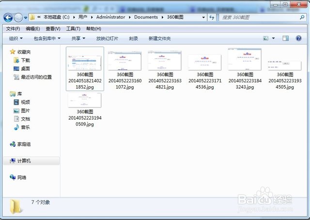Click the library icon beside 库
The image size is (310, 220).
point(13,94)
